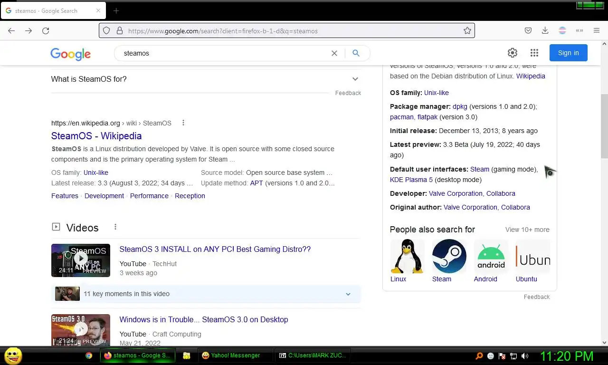The image size is (608, 365).
Task: Click the Sign in button
Action: [569, 53]
